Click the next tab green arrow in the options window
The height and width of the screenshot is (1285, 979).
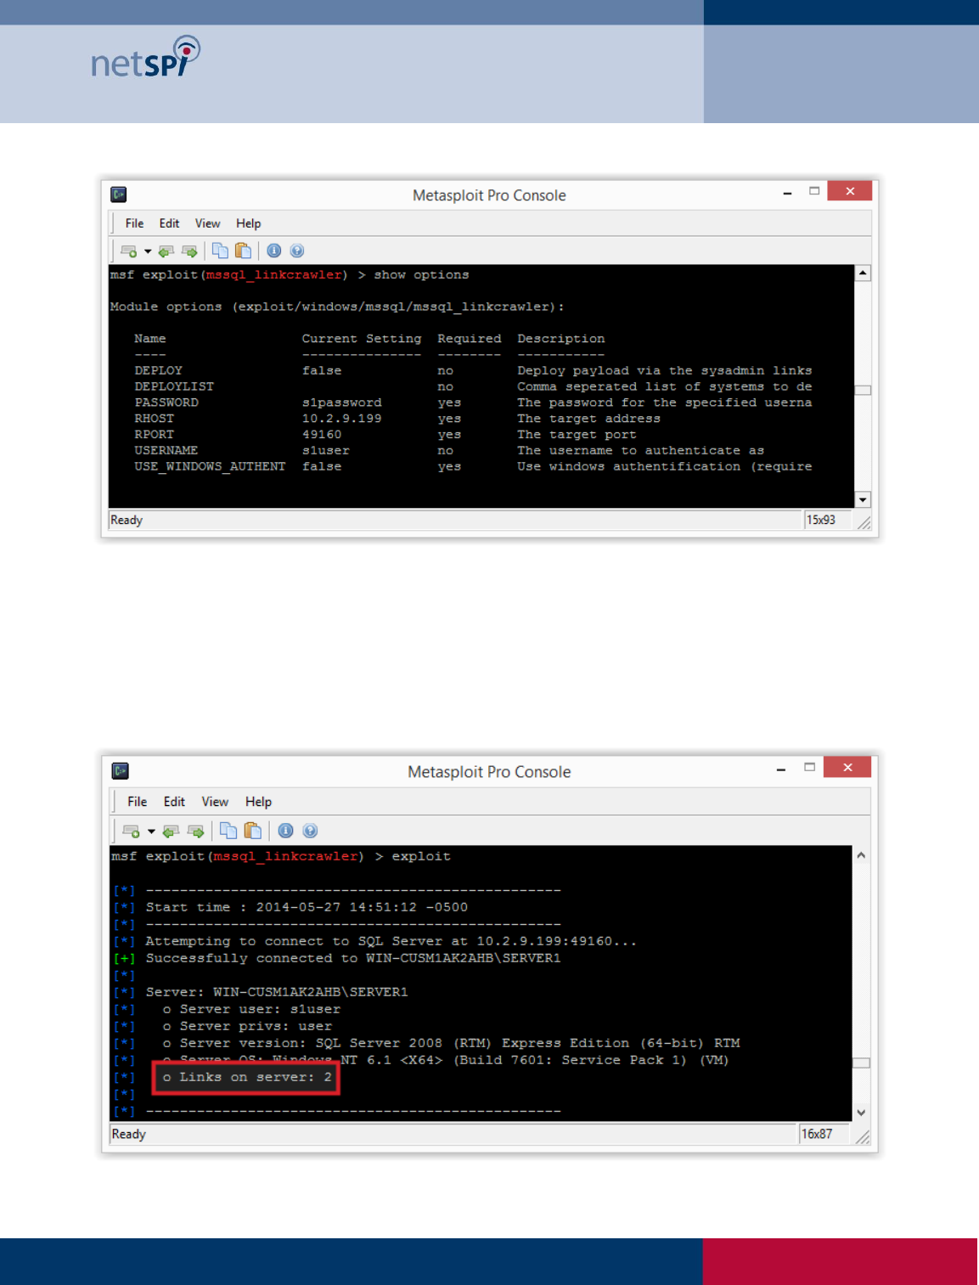[189, 251]
